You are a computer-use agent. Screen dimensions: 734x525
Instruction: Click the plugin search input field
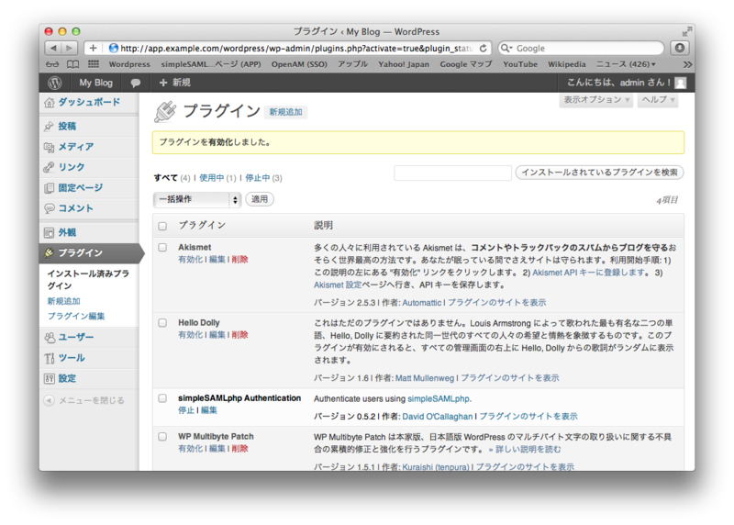[452, 173]
